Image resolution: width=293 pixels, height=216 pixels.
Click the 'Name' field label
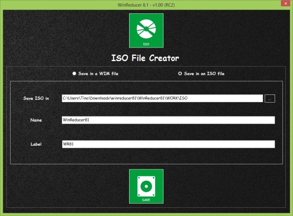(x=36, y=120)
